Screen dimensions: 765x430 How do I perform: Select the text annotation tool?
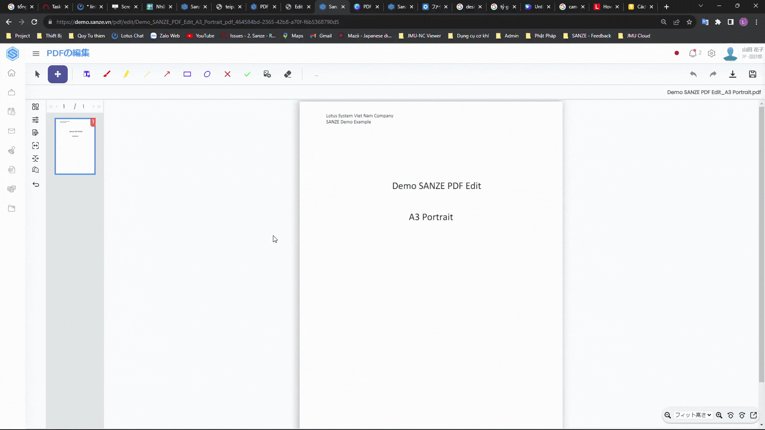coord(86,74)
